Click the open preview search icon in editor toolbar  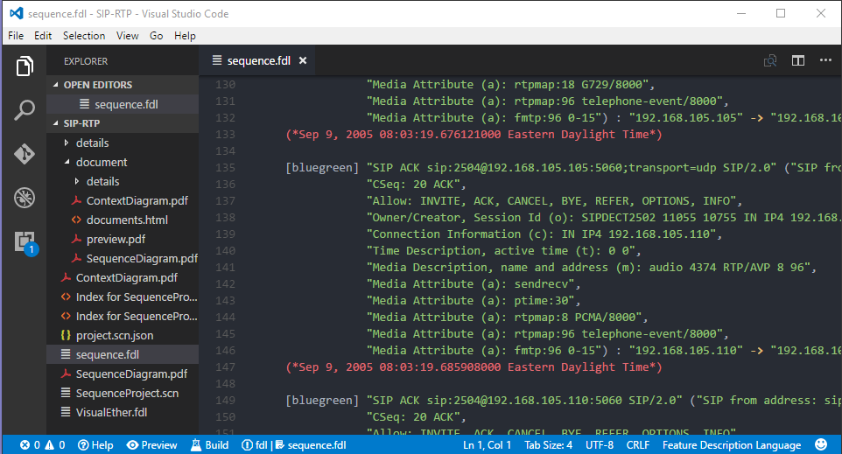pyautogui.click(x=770, y=60)
